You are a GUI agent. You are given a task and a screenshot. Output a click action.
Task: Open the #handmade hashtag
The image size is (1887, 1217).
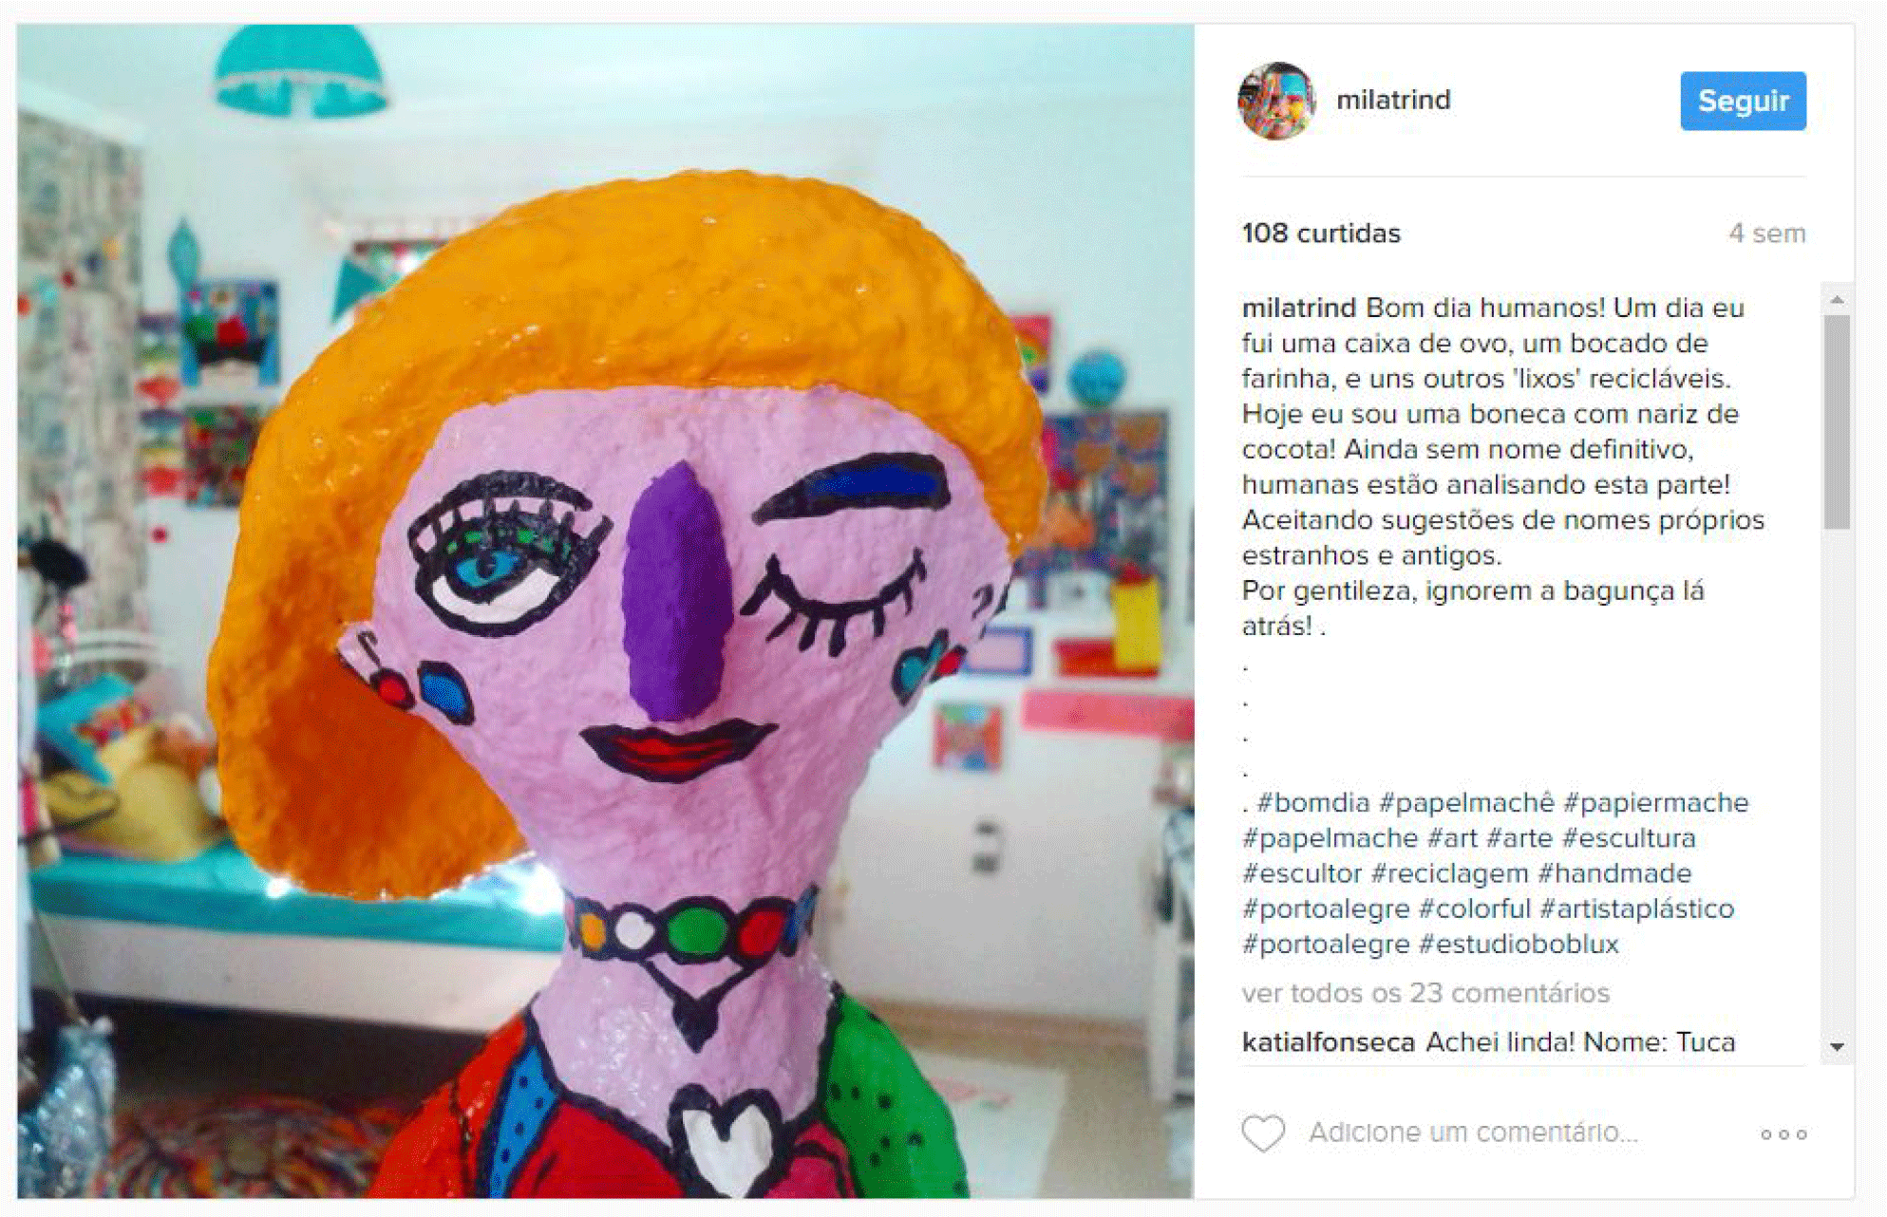click(x=1614, y=873)
